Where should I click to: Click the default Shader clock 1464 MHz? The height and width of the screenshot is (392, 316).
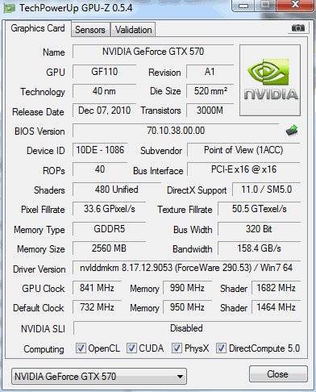(x=276, y=307)
